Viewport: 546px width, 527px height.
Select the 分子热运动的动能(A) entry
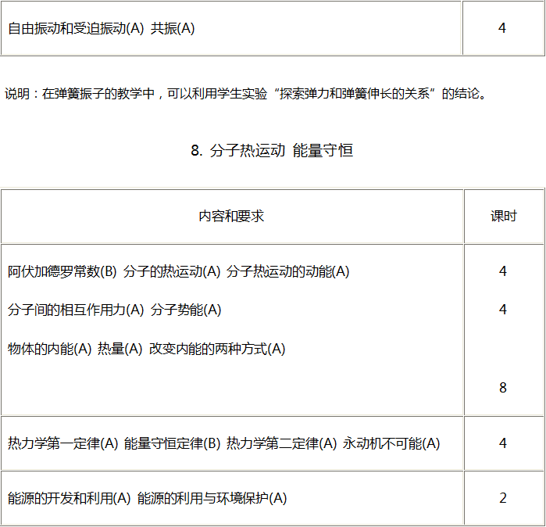click(288, 271)
